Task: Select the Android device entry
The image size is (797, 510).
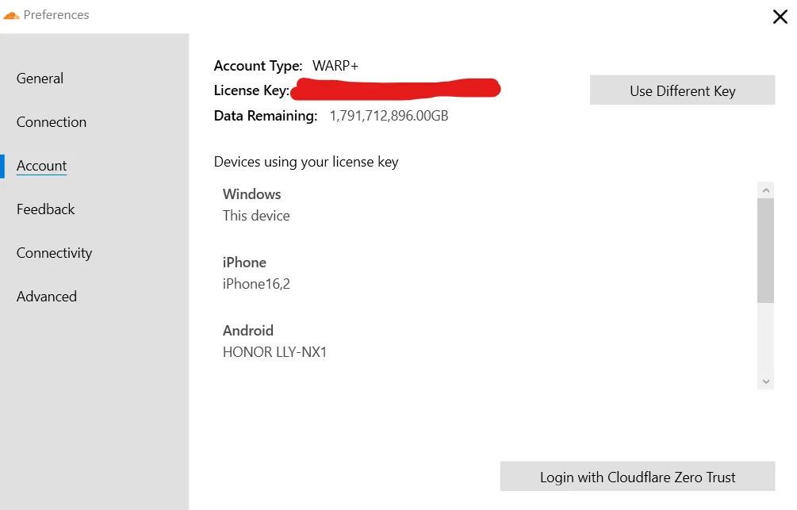Action: click(274, 341)
